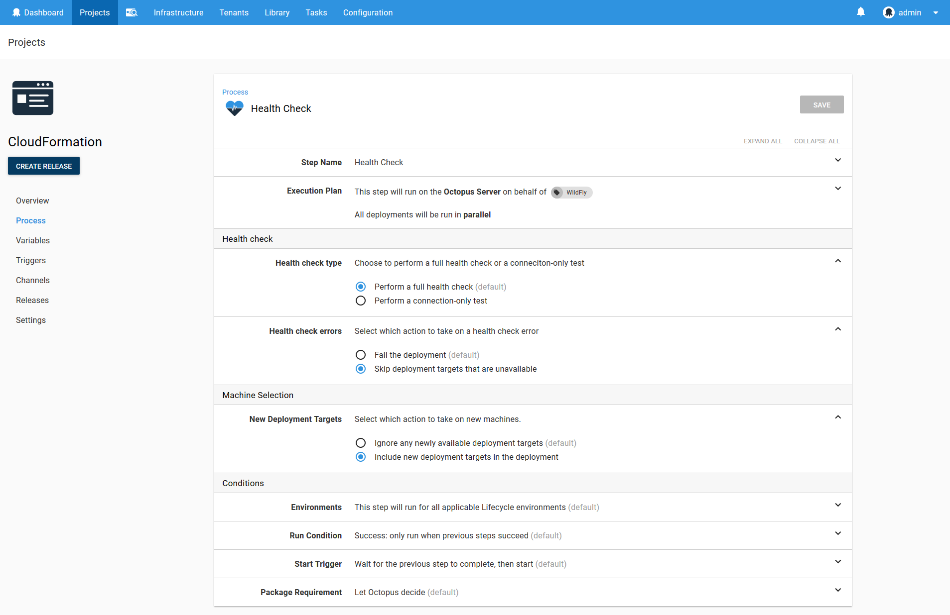Viewport: 950px width, 615px height.
Task: Click the CloudFormation project logo
Action: tap(32, 98)
